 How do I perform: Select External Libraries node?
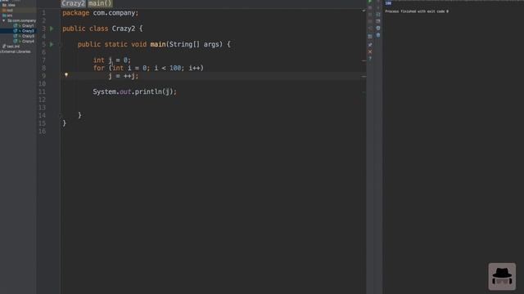(16, 51)
